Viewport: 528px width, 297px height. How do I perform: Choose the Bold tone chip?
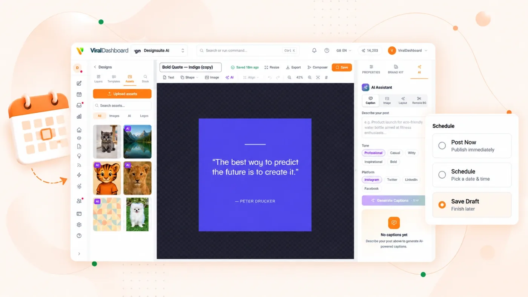pos(393,162)
